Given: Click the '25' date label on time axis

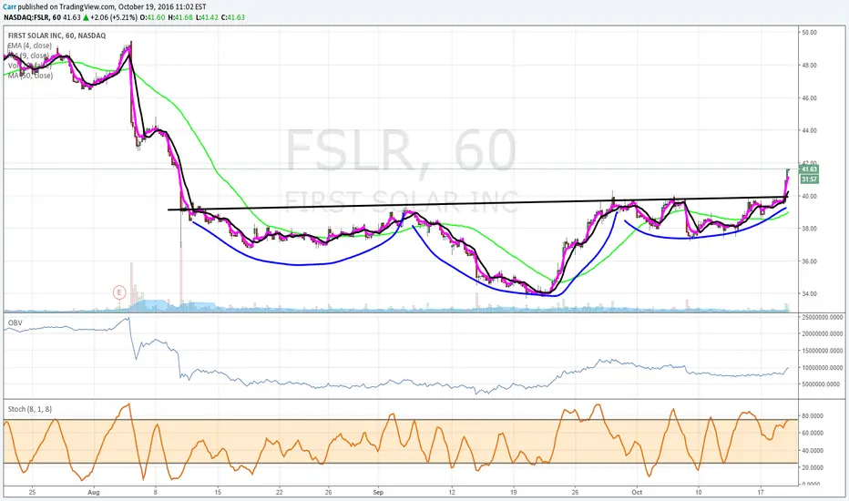Looking at the screenshot, I should point(32,492).
